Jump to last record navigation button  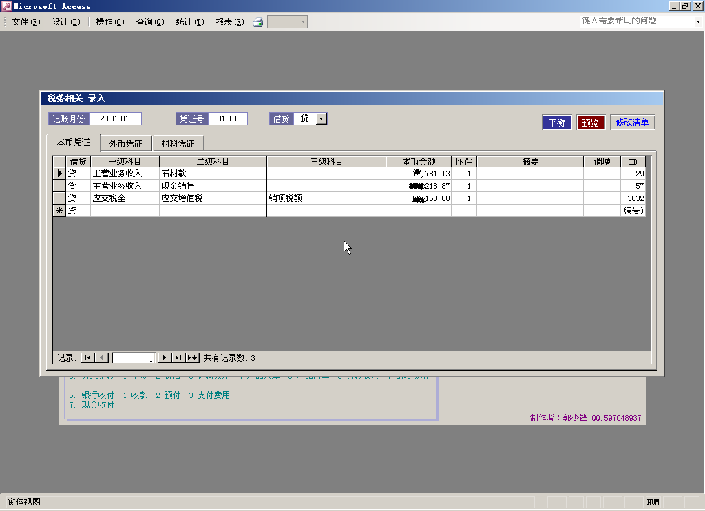pos(178,357)
